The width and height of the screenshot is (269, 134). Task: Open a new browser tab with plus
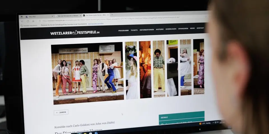tap(112, 15)
